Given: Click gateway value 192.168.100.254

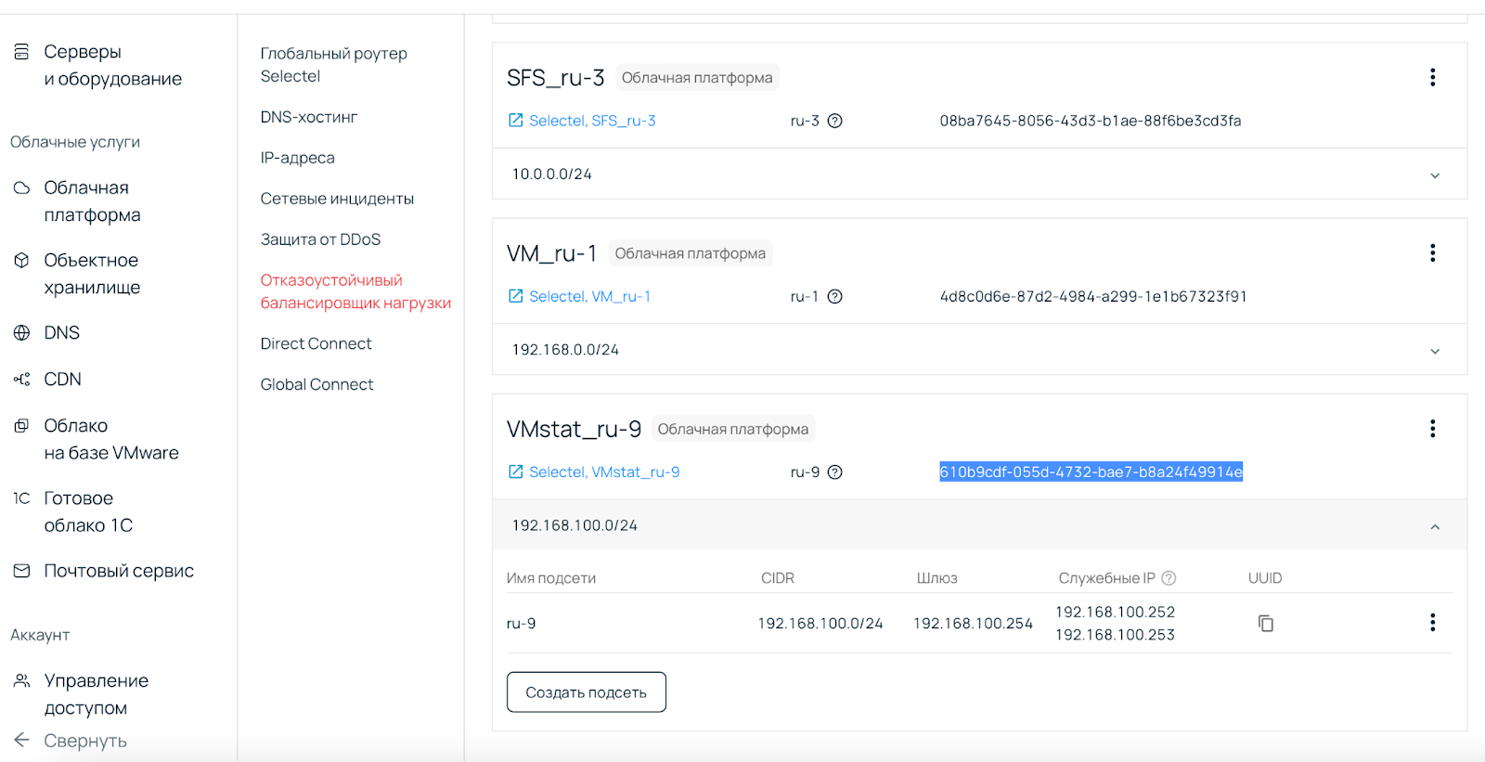Looking at the screenshot, I should click(x=973, y=624).
